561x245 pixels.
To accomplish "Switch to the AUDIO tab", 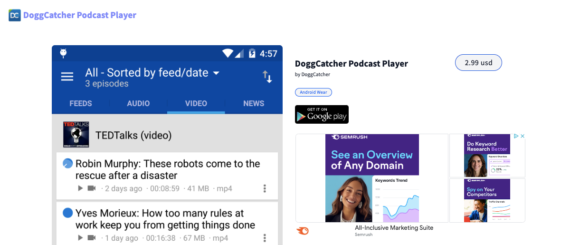I will [138, 104].
